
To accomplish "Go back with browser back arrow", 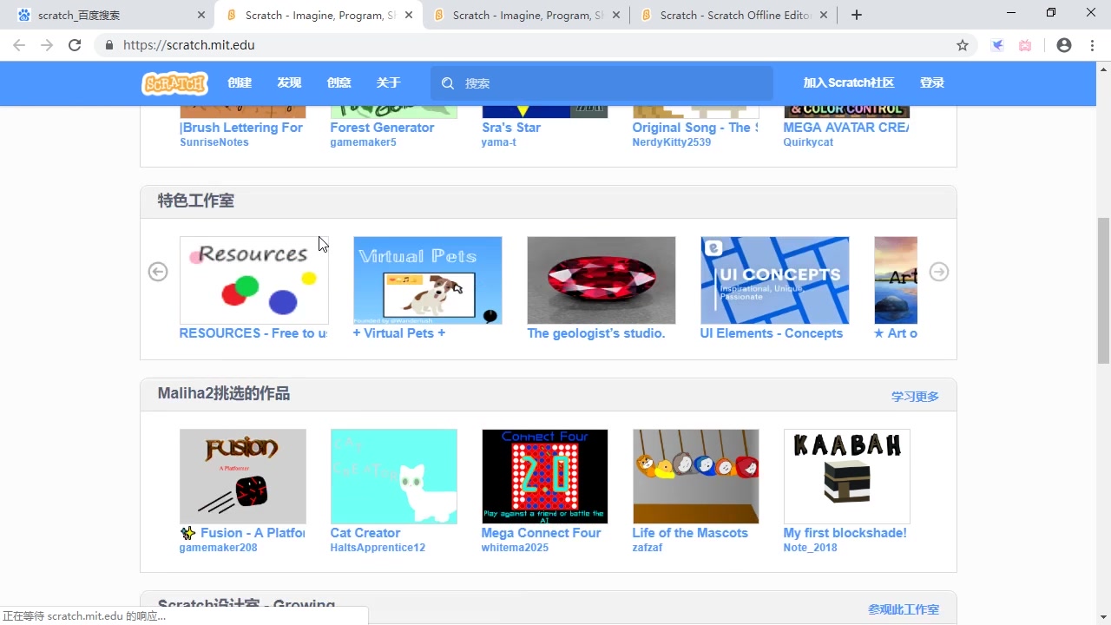I will tap(19, 45).
